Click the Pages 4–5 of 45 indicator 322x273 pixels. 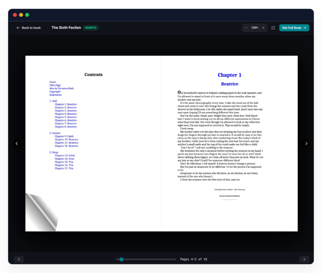point(194,259)
